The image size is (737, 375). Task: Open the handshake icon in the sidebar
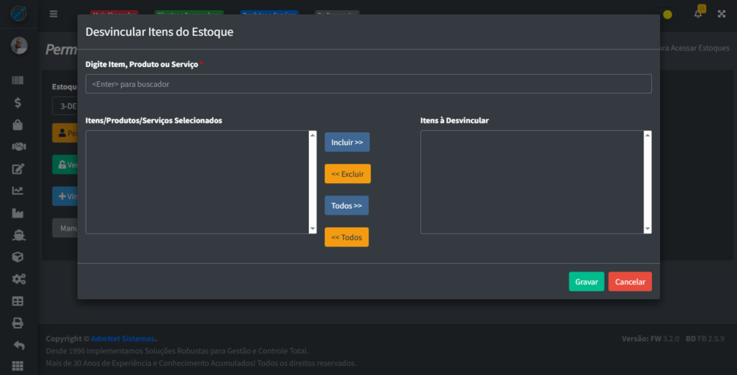point(18,147)
